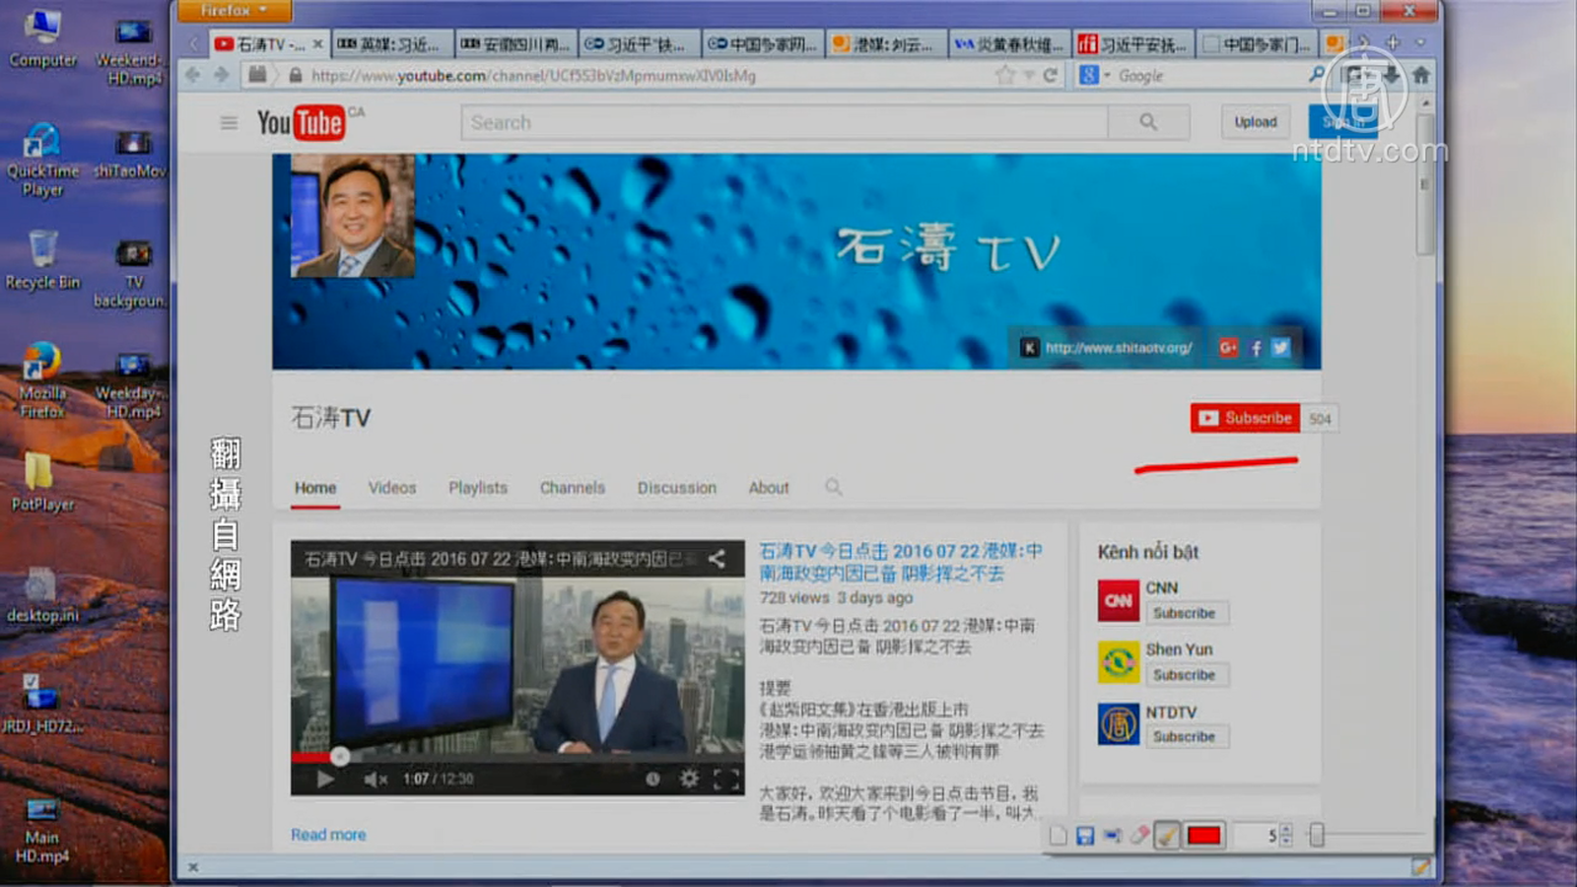
Task: Expand description with Read more
Action: click(328, 835)
